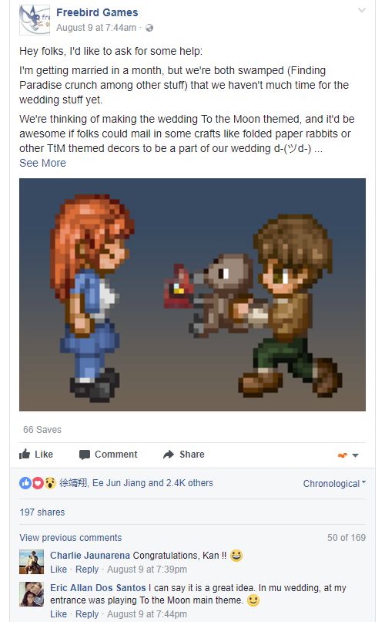
Task: Like Eric Allan Dos Santos's comment
Action: [59, 614]
